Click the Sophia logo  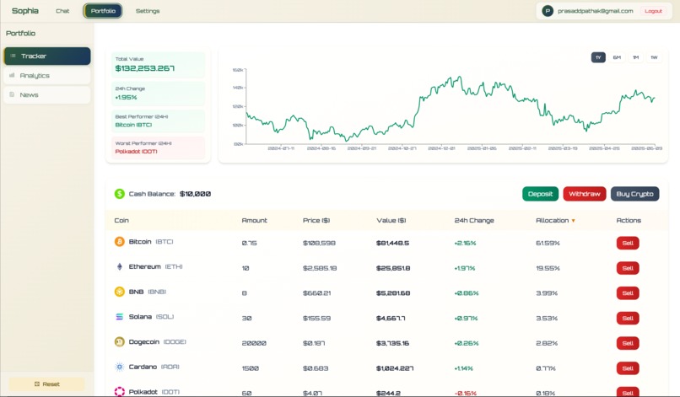[25, 11]
